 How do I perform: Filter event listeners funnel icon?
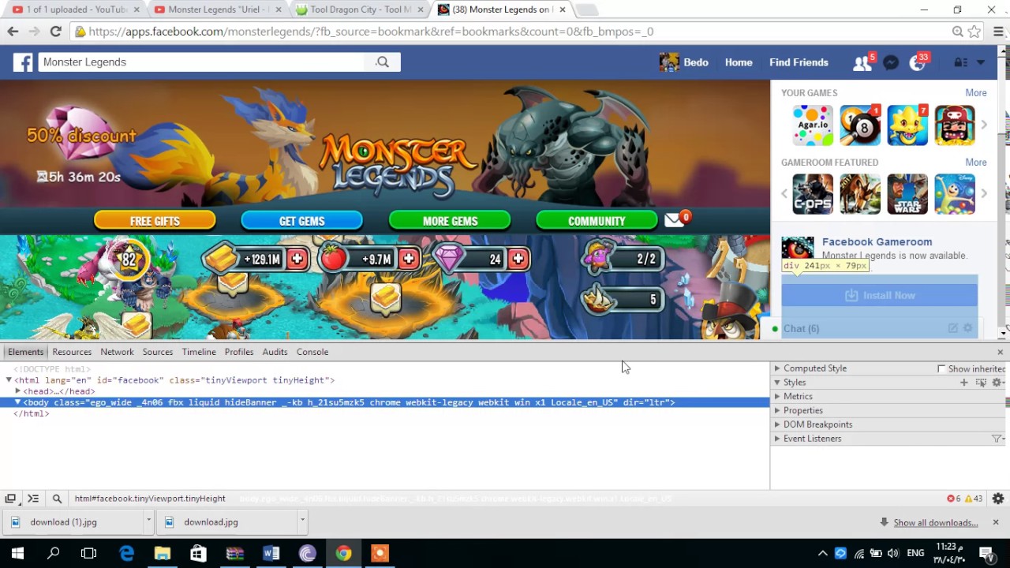(x=997, y=439)
